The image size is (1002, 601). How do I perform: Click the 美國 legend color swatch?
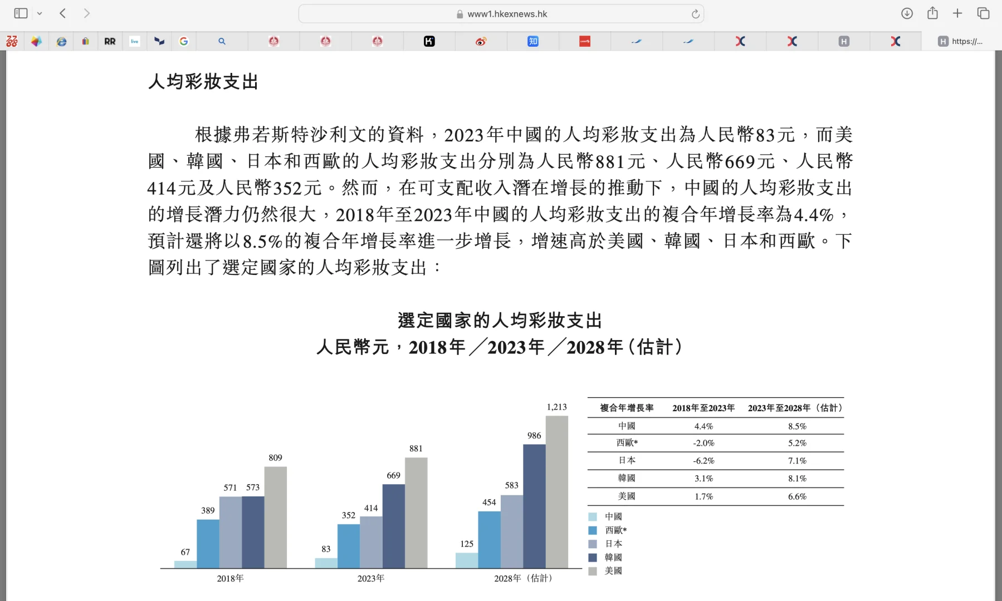point(593,571)
